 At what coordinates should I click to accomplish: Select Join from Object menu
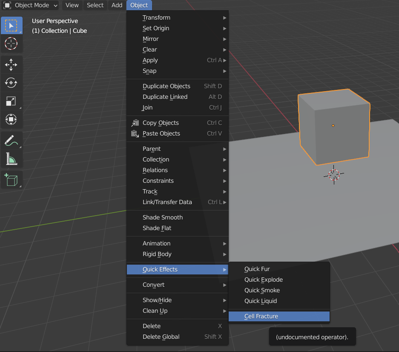click(x=178, y=108)
